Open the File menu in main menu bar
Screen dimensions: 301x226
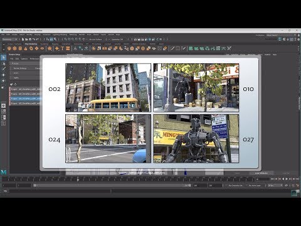(x=3, y=35)
